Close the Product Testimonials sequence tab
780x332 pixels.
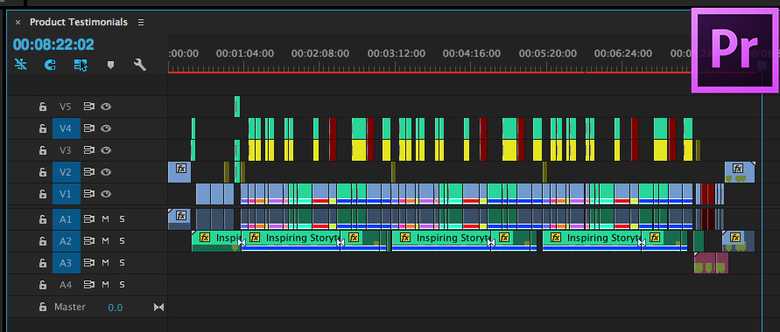pos(18,23)
